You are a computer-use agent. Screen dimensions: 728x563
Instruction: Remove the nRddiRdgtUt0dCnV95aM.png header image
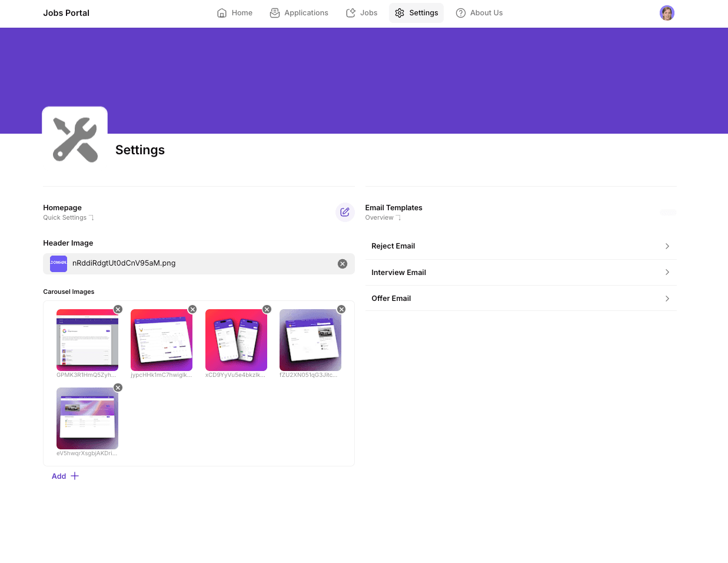pyautogui.click(x=343, y=264)
